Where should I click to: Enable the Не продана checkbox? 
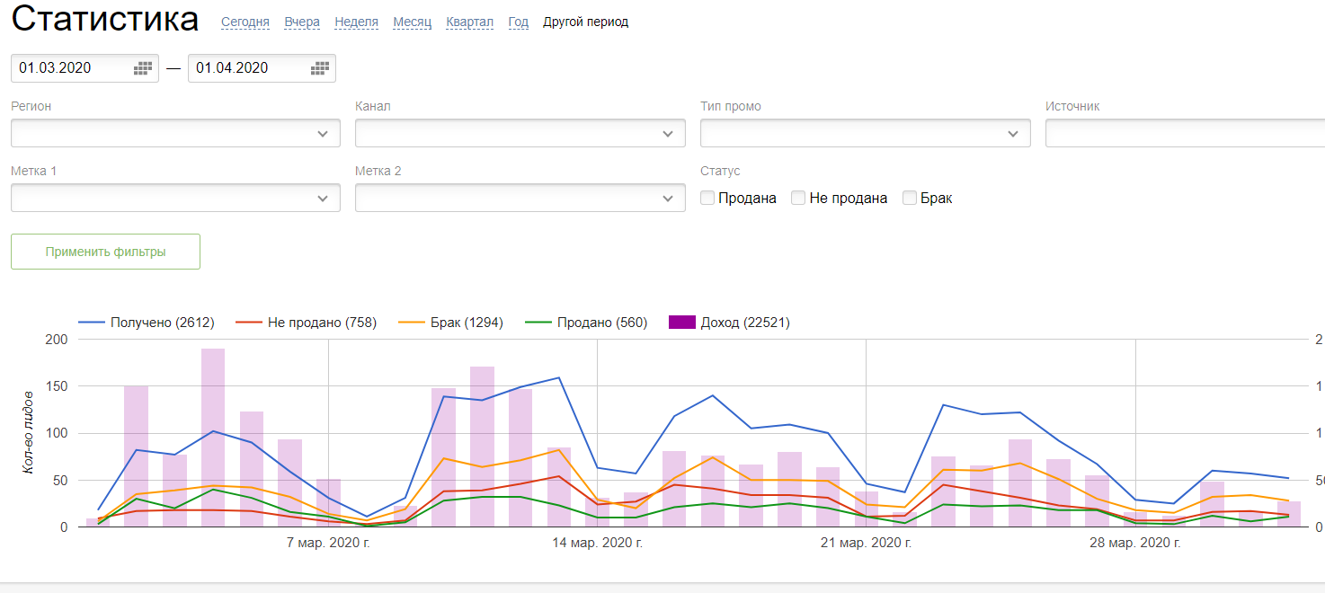point(798,198)
